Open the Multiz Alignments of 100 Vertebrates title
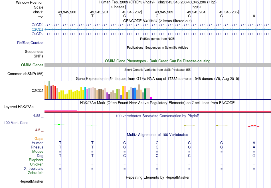This screenshot has height=188, width=271. 157,135
